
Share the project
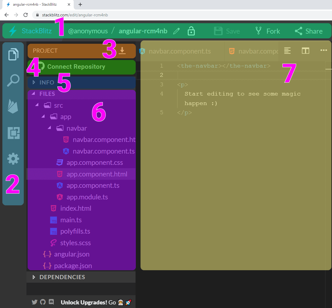309,31
